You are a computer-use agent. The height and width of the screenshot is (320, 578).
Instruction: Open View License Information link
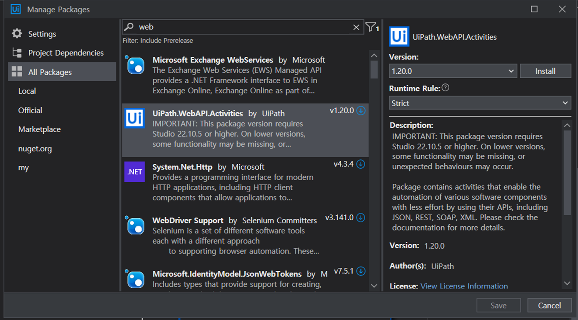[464, 286]
